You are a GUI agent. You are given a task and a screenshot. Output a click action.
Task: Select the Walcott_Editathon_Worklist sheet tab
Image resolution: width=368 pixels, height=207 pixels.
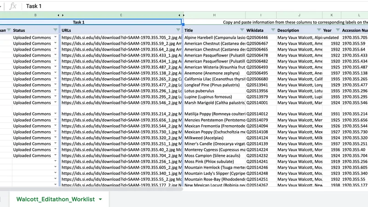coord(56,199)
